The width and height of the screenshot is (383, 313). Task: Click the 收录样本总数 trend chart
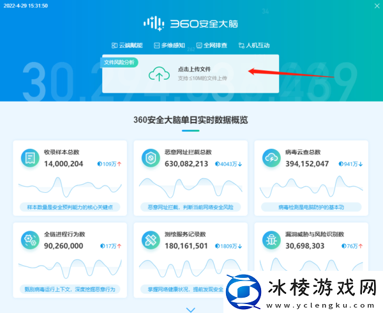coord(70,187)
